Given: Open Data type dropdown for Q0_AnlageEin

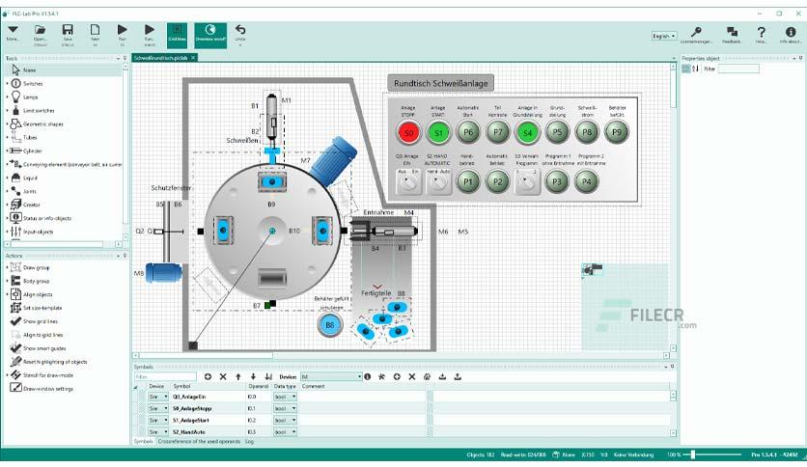Looking at the screenshot, I should tap(285, 397).
